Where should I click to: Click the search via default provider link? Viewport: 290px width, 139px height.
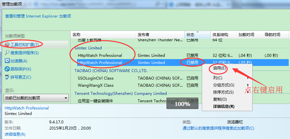(218, 128)
